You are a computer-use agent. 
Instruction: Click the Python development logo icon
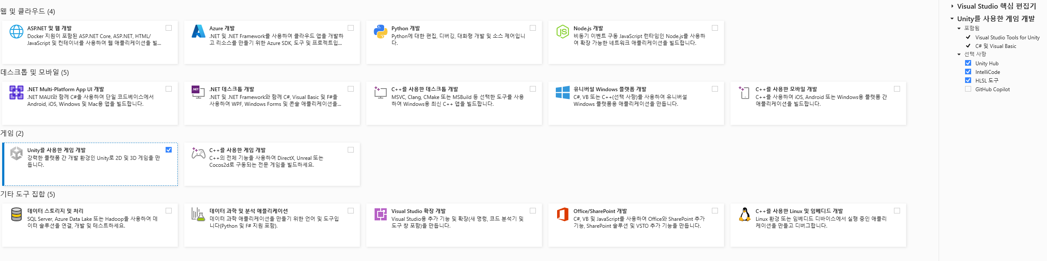(x=381, y=32)
